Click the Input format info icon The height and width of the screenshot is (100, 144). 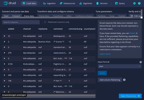(141, 62)
